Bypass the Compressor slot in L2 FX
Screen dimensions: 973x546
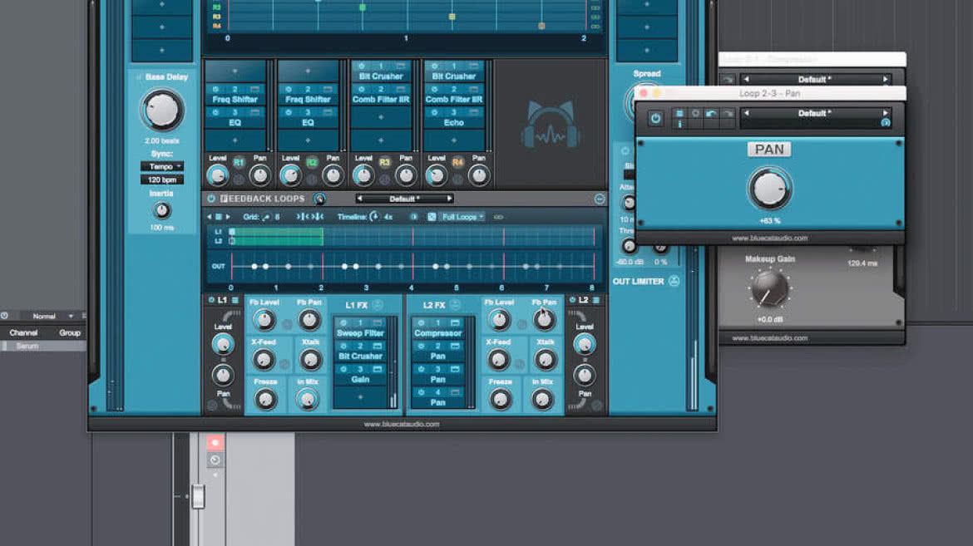422,322
